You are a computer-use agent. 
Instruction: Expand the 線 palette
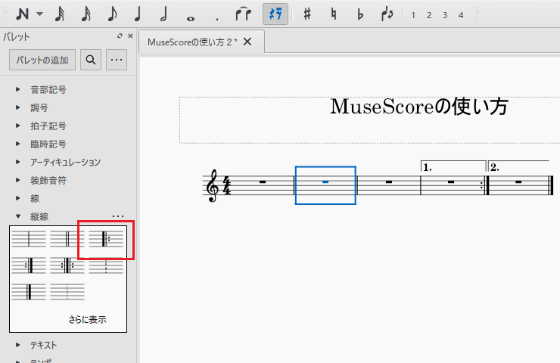[18, 198]
